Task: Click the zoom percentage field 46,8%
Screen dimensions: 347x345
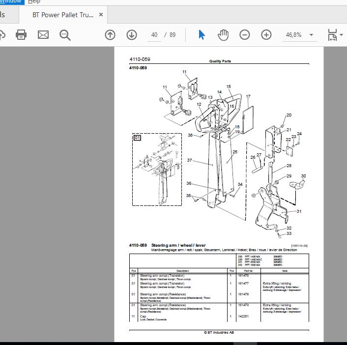Action: pyautogui.click(x=293, y=35)
